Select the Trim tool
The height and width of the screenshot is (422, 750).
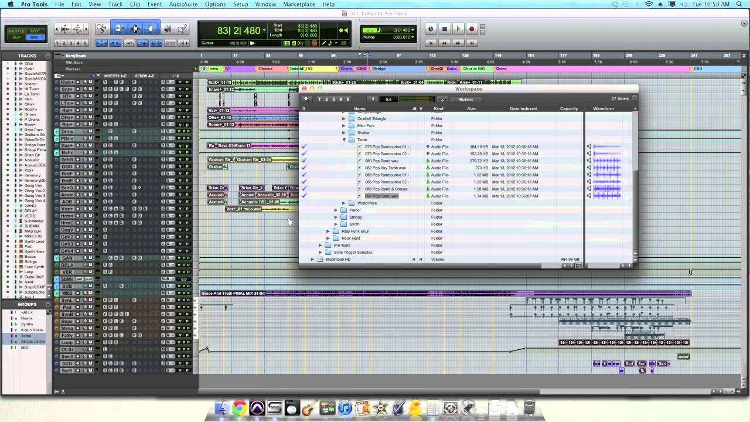(119, 29)
